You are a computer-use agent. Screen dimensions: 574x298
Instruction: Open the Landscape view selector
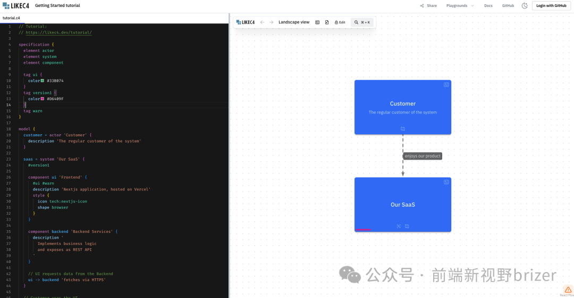pyautogui.click(x=293, y=22)
